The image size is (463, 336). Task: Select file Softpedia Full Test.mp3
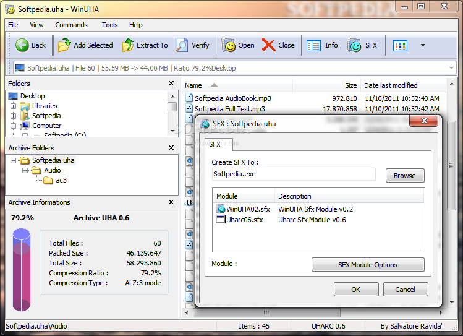click(x=230, y=109)
